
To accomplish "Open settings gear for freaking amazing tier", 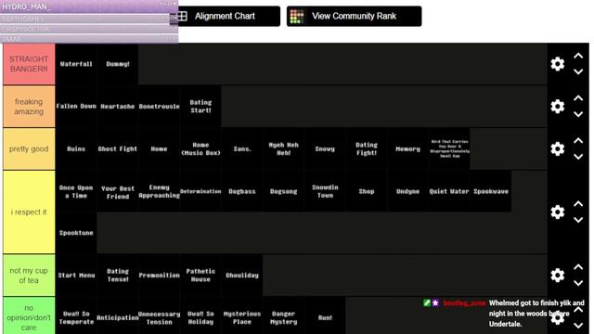I will click(557, 107).
